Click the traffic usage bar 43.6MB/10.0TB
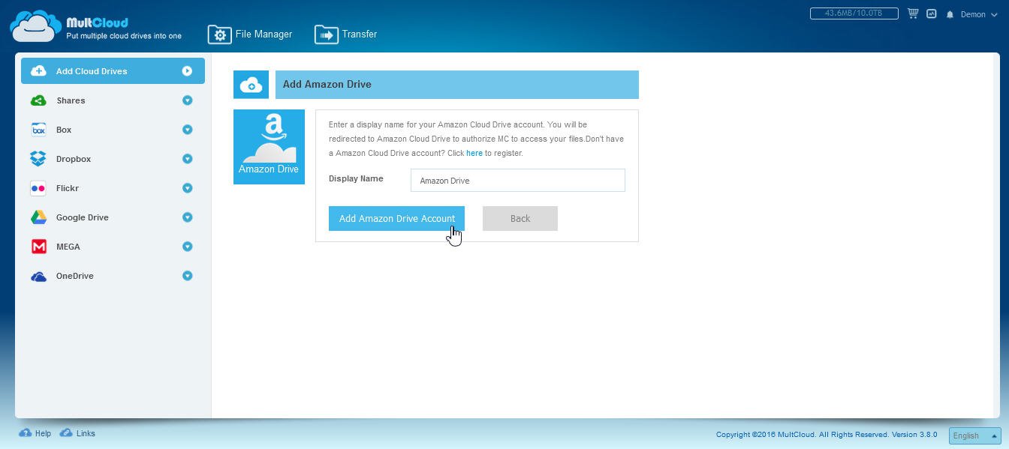Screen dimensions: 1009x449 (x=854, y=13)
